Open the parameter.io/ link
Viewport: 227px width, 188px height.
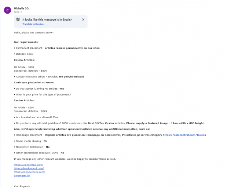point(22,176)
